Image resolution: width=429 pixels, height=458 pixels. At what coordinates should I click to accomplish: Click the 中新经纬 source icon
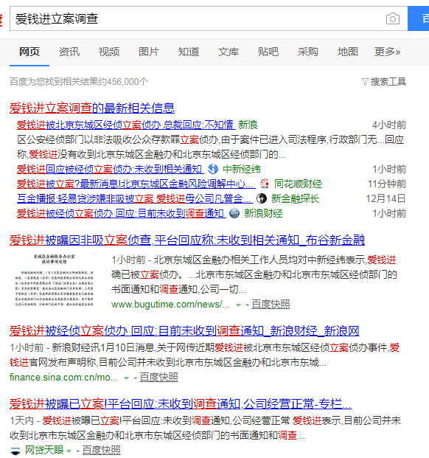coord(213,169)
